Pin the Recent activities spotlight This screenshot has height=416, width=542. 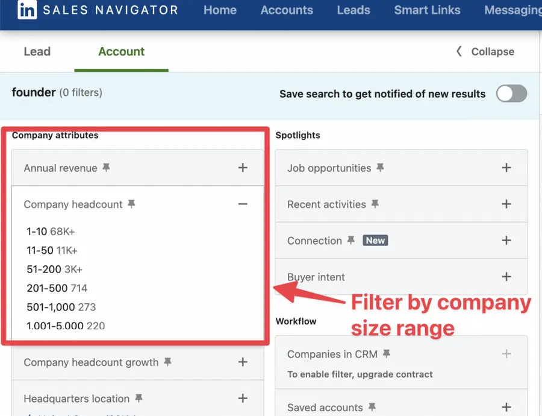376,204
